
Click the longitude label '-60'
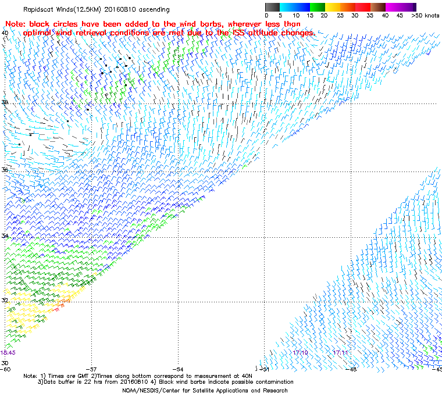coord(5,369)
